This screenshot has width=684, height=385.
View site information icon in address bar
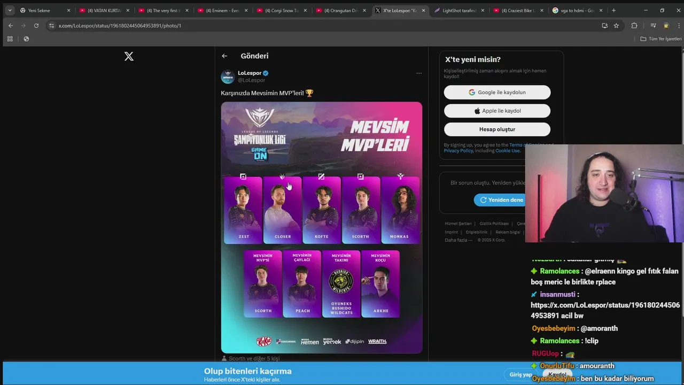(x=51, y=25)
